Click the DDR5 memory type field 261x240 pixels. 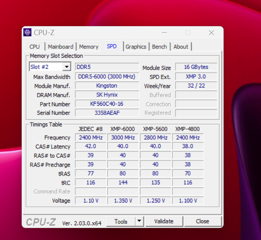pyautogui.click(x=107, y=67)
